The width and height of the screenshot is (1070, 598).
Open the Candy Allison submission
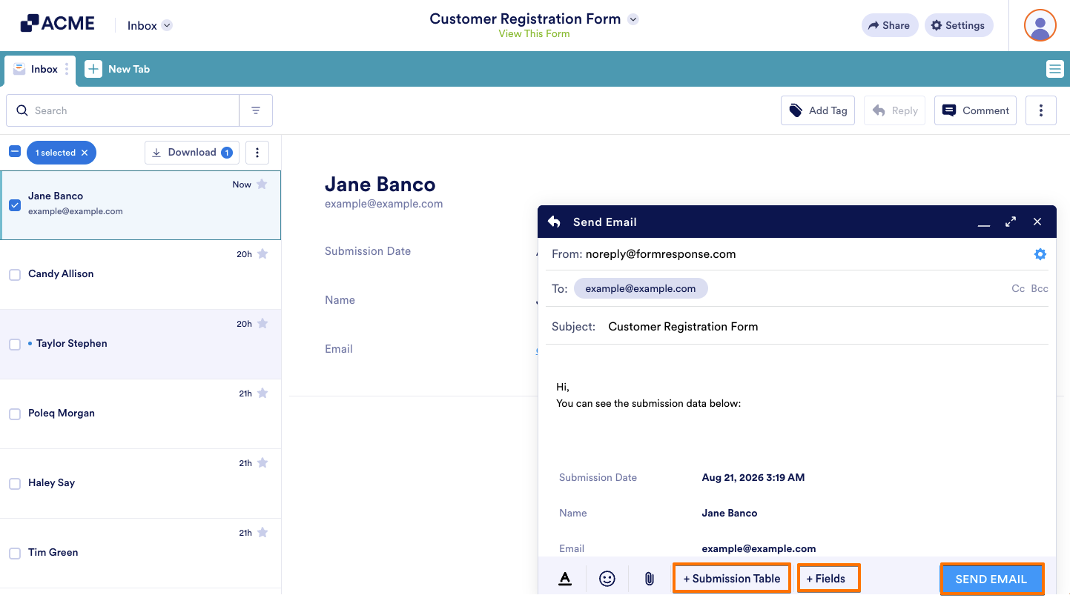pos(140,274)
